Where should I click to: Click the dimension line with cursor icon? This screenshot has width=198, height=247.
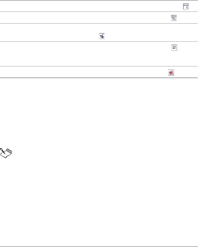(x=186, y=7)
